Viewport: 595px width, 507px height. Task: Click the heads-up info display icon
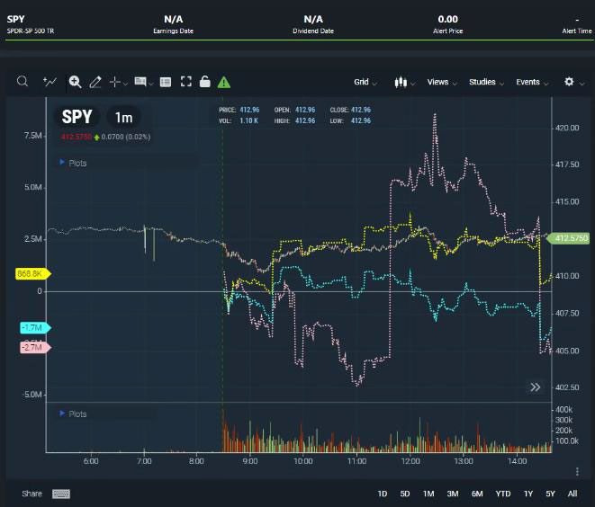(140, 82)
